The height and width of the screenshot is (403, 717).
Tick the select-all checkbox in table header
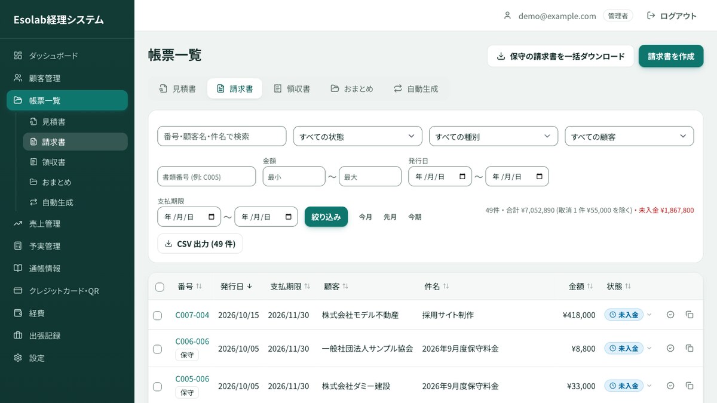[x=160, y=287]
